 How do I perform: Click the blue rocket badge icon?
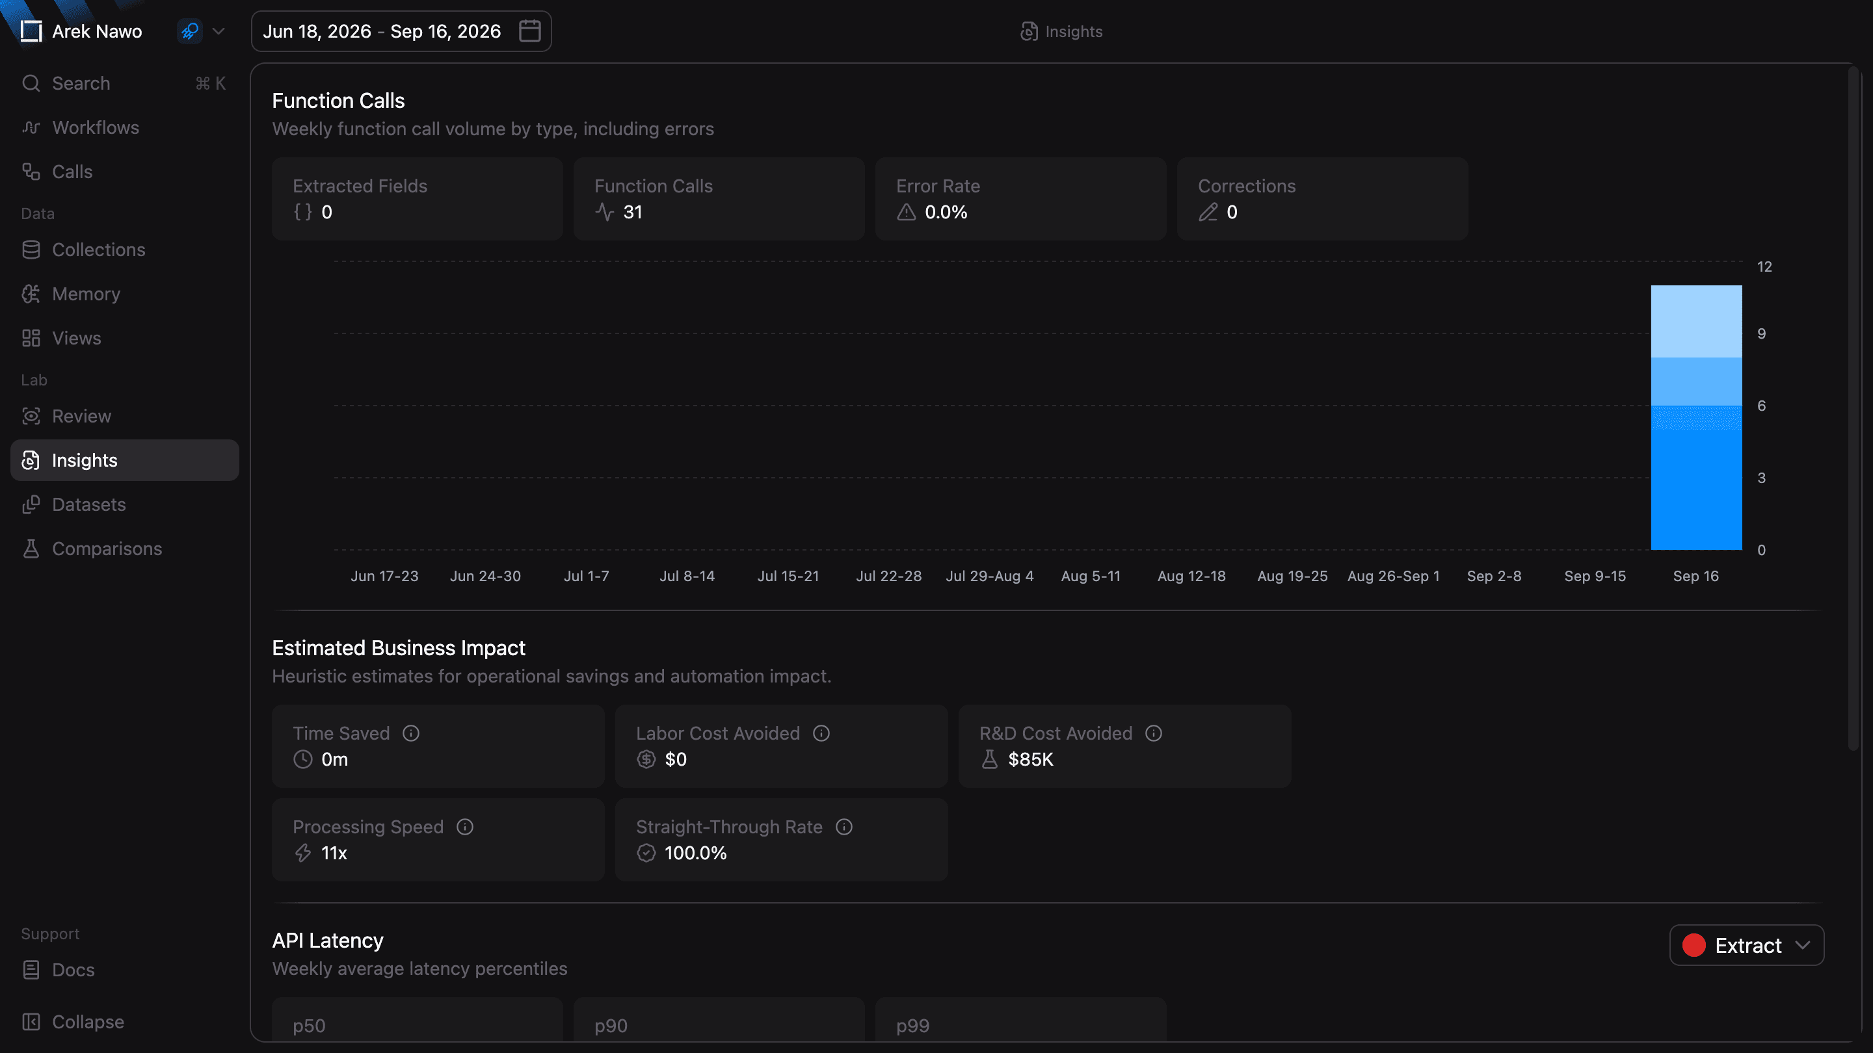[x=190, y=31]
